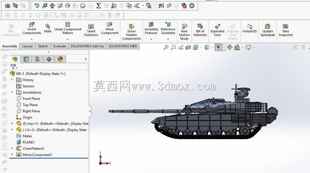Viewport: 310px width, 173px height.
Task: Switch to the Assembly tab
Action: coord(10,46)
